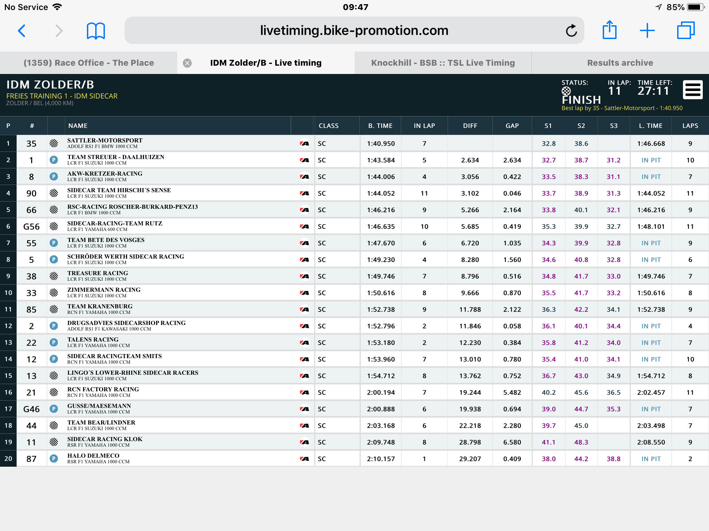This screenshot has height=531, width=709.
Task: Click the brand logo in Sattler-Motorsport row
Action: pyautogui.click(x=304, y=143)
